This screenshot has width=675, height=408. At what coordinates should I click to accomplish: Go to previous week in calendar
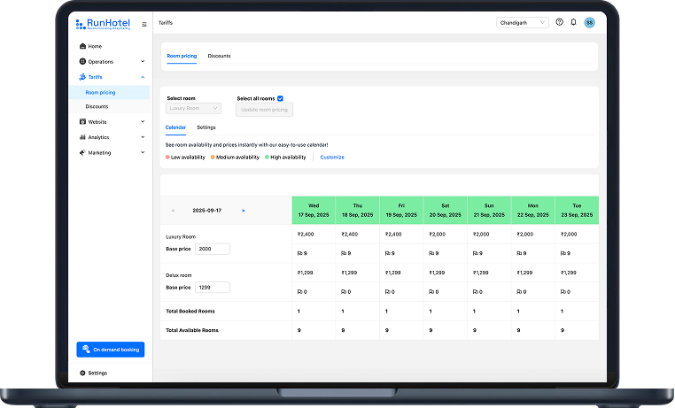[x=173, y=211]
